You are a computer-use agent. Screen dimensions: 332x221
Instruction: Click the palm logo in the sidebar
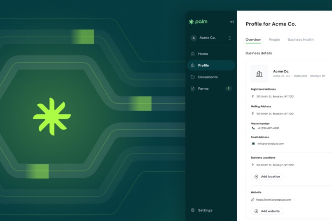click(x=198, y=21)
